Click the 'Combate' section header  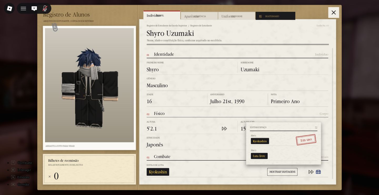point(162,157)
